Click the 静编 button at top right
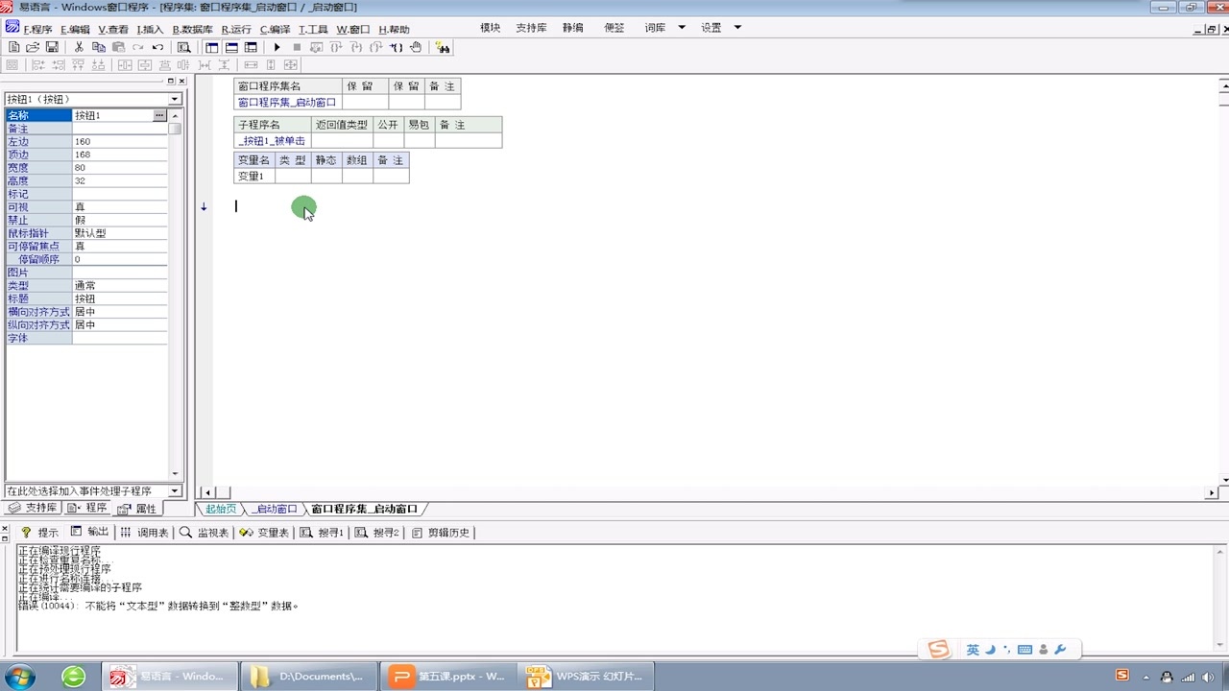The width and height of the screenshot is (1229, 691). (x=573, y=28)
